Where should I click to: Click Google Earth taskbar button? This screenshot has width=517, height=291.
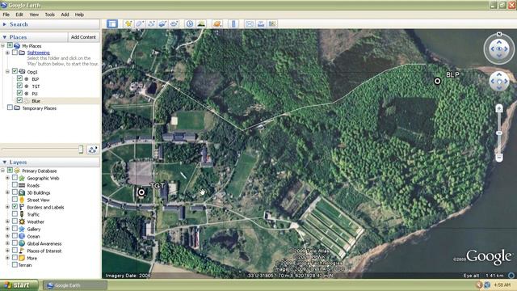click(75, 285)
